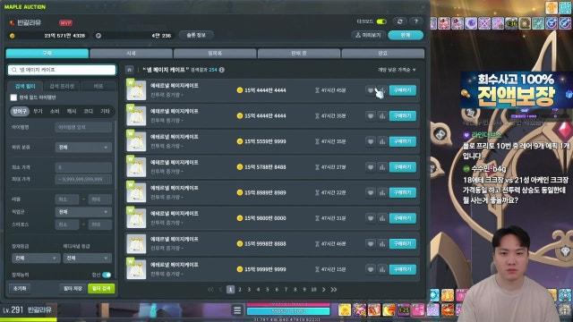This screenshot has width=573, height=322.
Task: Click the heart favorite icon on second listing
Action: click(370, 116)
